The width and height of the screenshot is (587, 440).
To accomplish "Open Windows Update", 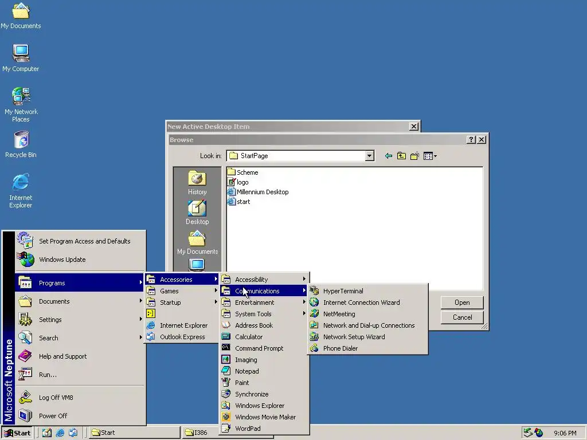I will pyautogui.click(x=80, y=260).
